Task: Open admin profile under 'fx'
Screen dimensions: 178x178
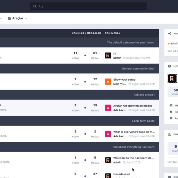Action: point(117,58)
